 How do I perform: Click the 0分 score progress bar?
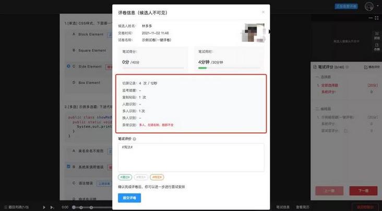click(153, 68)
